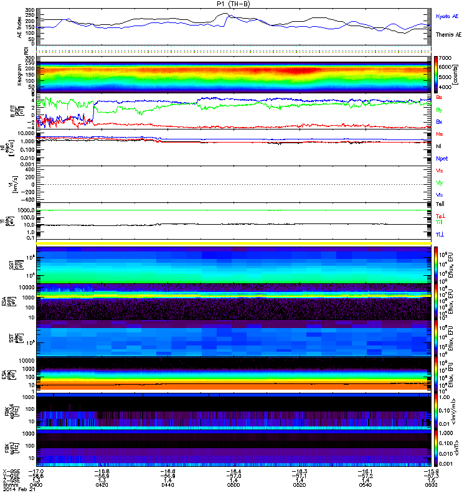Click the FBK mV/m color scale
Screen dimensions: 467x498
tap(436, 411)
